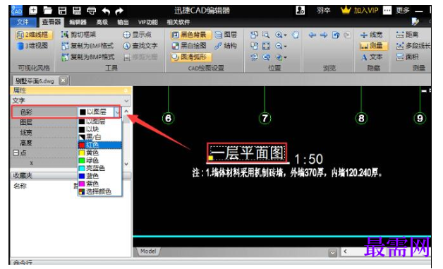Viewport: 443px width, 269px height.
Task: Go forward with the right arrow
Action: [324, 35]
